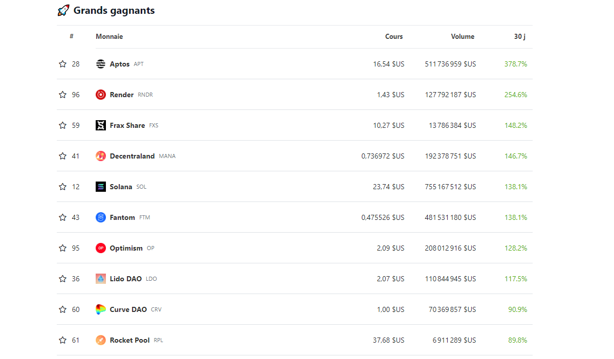Click the Solana logo icon

click(x=101, y=187)
